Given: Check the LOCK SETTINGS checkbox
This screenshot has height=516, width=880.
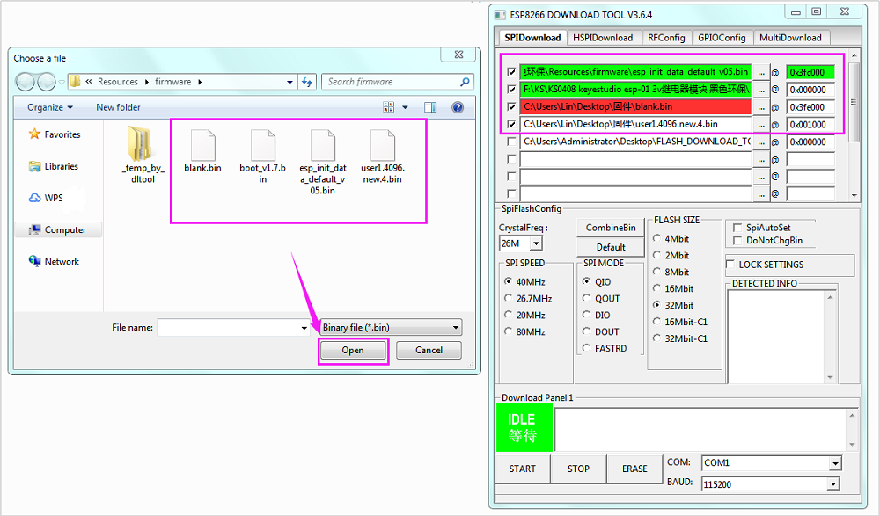Looking at the screenshot, I should tap(731, 265).
